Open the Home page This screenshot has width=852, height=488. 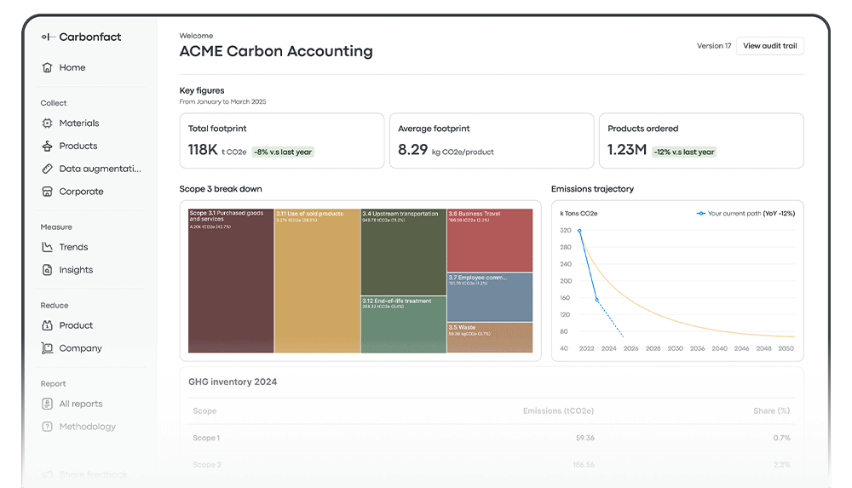(x=72, y=67)
